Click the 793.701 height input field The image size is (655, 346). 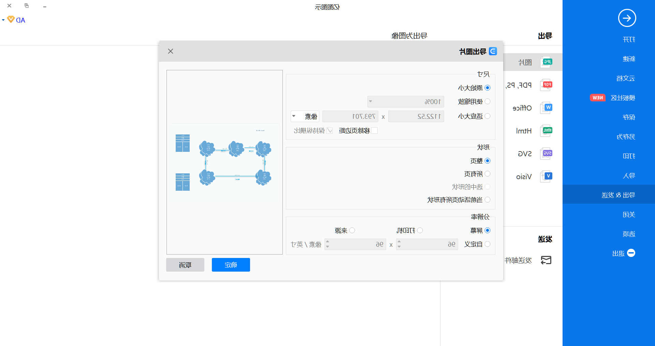coord(350,116)
